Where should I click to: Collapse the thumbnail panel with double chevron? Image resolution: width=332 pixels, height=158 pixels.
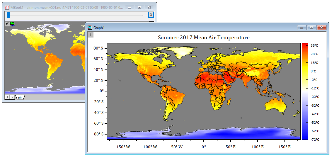pos(7,24)
